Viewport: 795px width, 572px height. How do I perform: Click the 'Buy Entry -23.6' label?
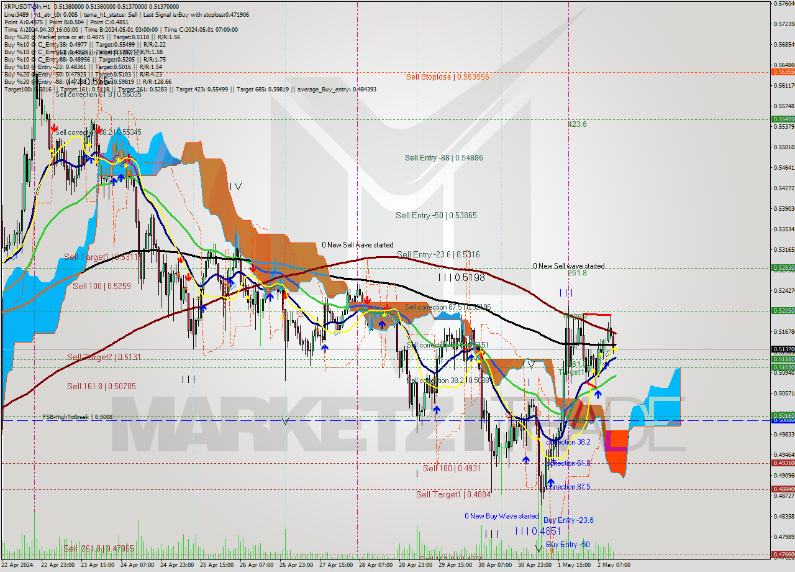[x=568, y=520]
